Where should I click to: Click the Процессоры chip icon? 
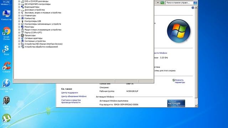click(x=22, y=36)
